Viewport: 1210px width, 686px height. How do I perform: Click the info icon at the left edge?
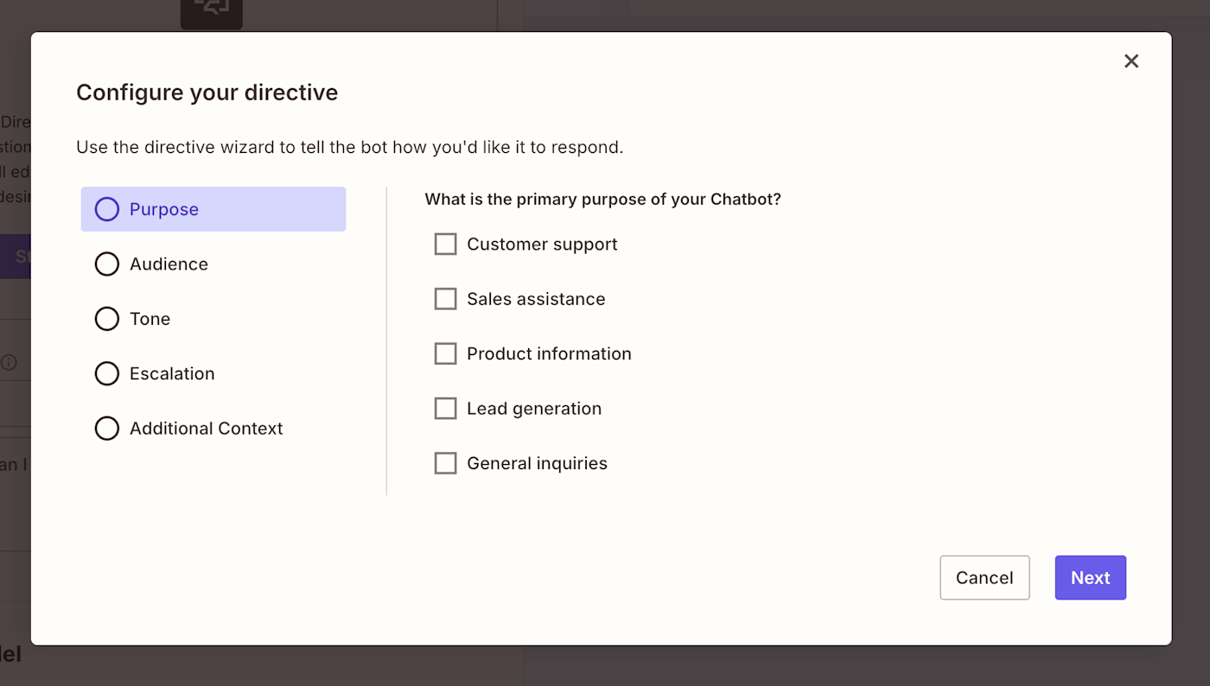9,362
